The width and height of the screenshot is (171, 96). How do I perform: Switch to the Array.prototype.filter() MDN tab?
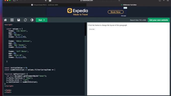click(45, 5)
